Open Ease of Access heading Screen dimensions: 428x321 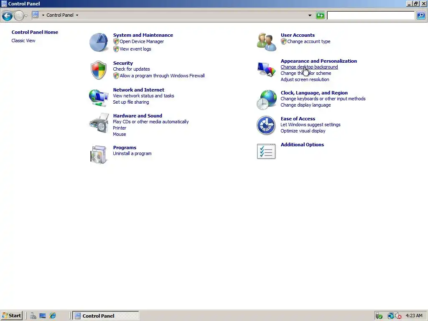pyautogui.click(x=298, y=119)
